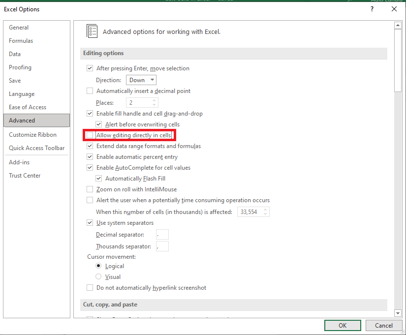Disable "Extend data range formats and formulas"
This screenshot has height=335, width=406.
pyautogui.click(x=90, y=146)
